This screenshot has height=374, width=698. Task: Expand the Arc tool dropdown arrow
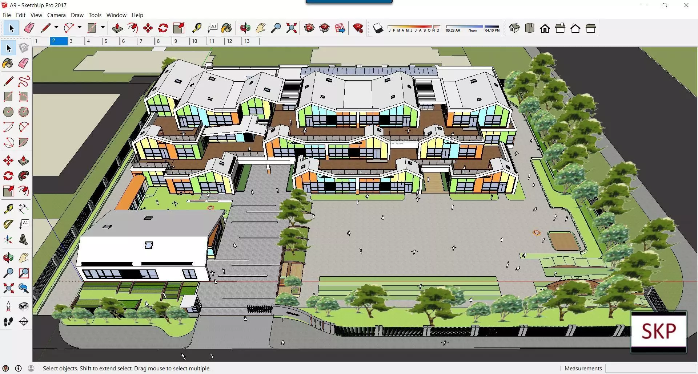tap(79, 28)
